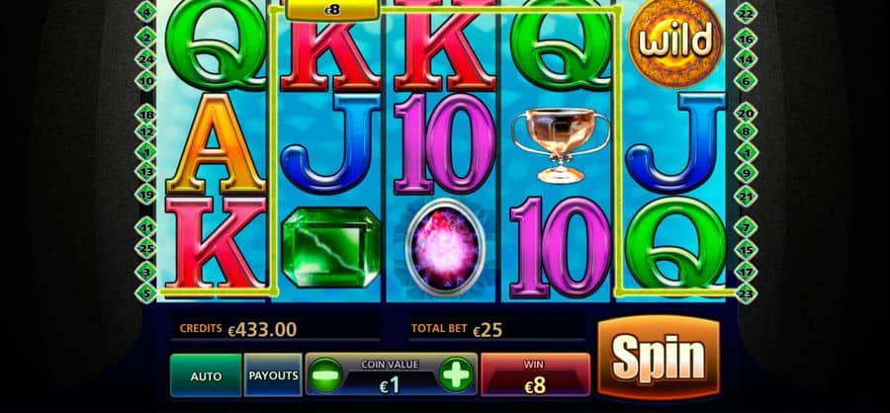The image size is (890, 413).
Task: Click payline marker number 18
Action: pos(146,115)
